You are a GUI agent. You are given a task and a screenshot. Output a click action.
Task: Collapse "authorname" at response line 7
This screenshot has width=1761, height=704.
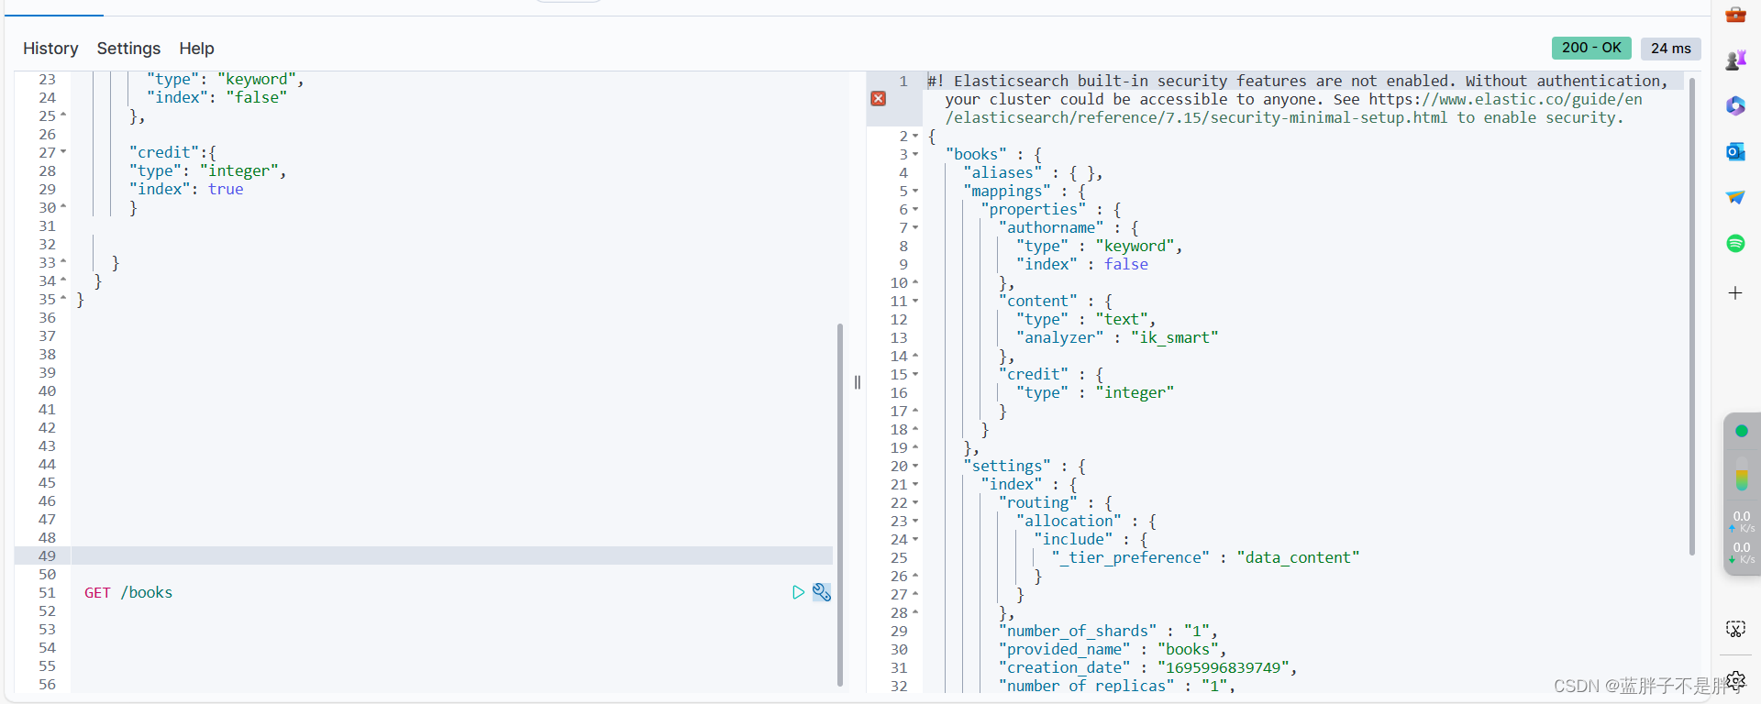(x=915, y=227)
